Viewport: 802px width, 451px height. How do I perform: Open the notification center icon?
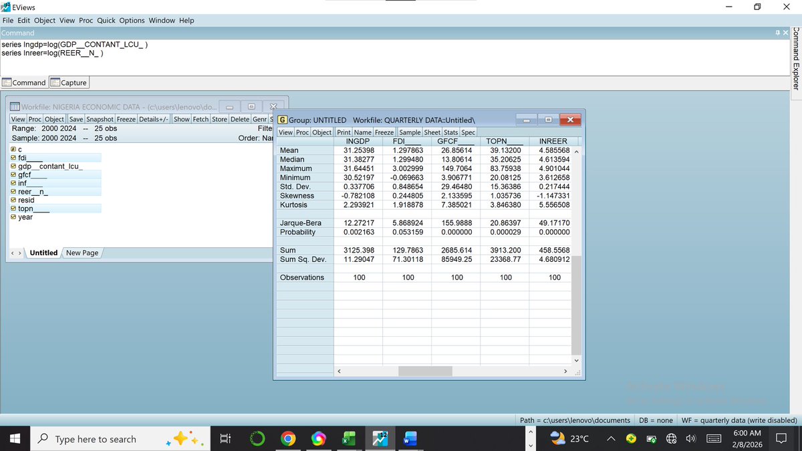click(780, 439)
